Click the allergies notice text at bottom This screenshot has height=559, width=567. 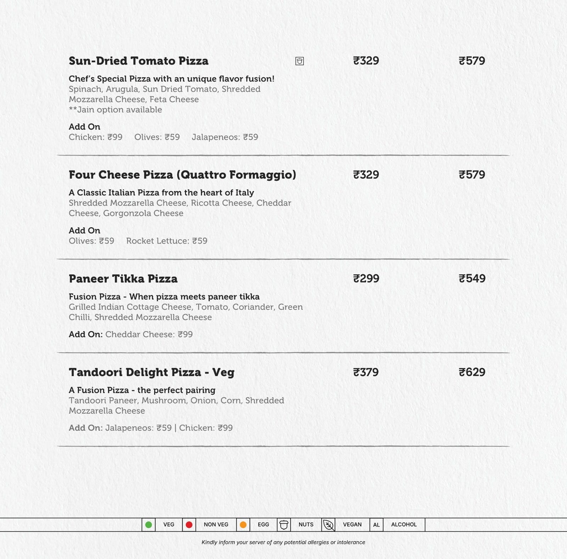(x=283, y=542)
